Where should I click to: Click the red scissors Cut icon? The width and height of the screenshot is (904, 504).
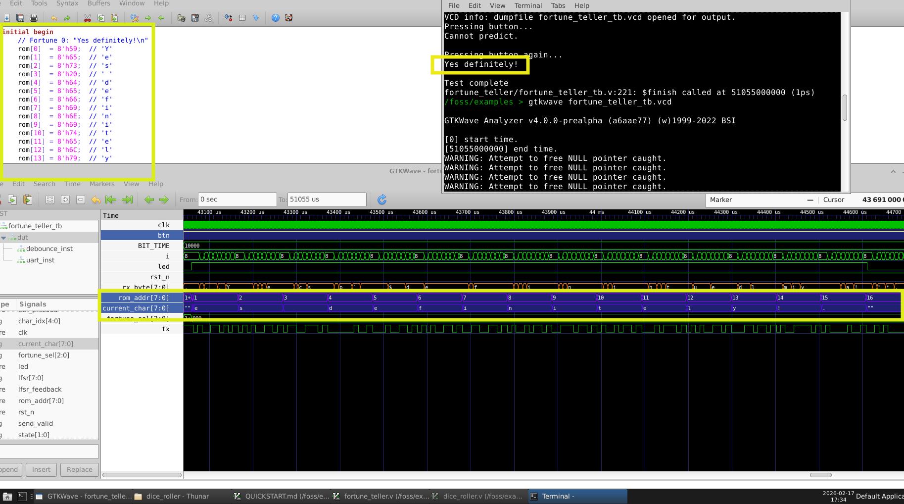87,18
